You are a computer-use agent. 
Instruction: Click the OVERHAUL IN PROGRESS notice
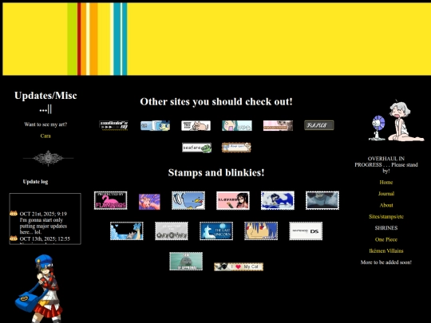[x=386, y=164]
